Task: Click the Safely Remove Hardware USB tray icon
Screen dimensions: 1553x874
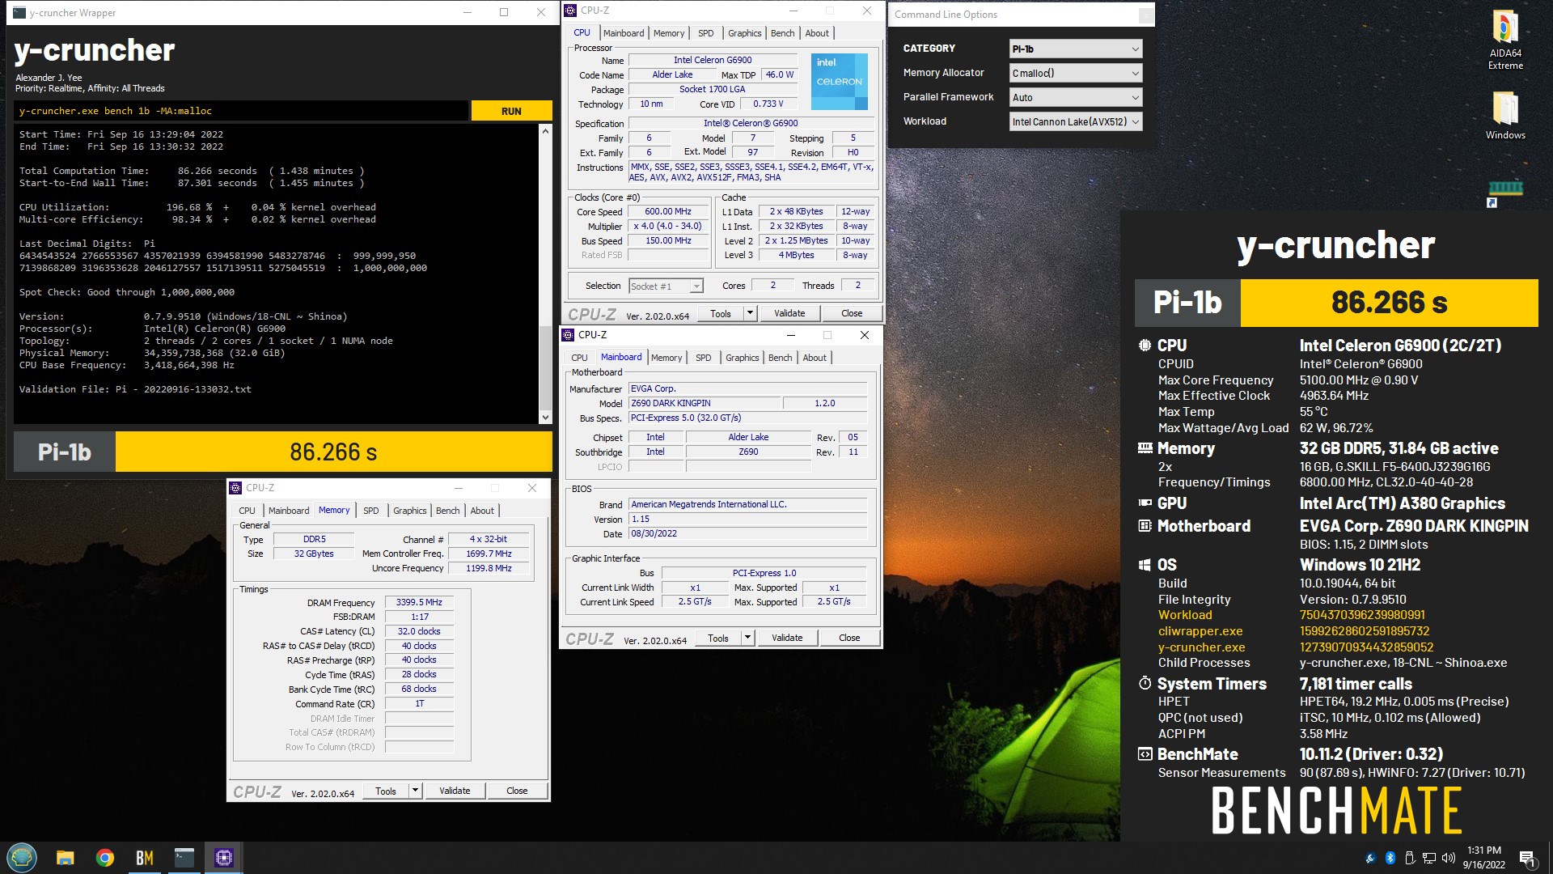Action: point(1409,858)
